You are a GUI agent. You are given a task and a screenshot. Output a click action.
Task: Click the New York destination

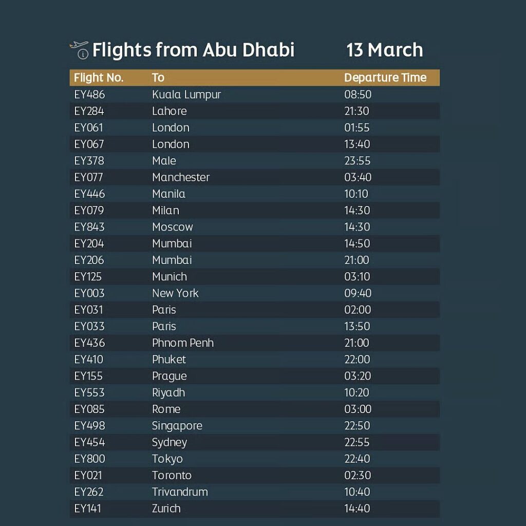point(175,293)
